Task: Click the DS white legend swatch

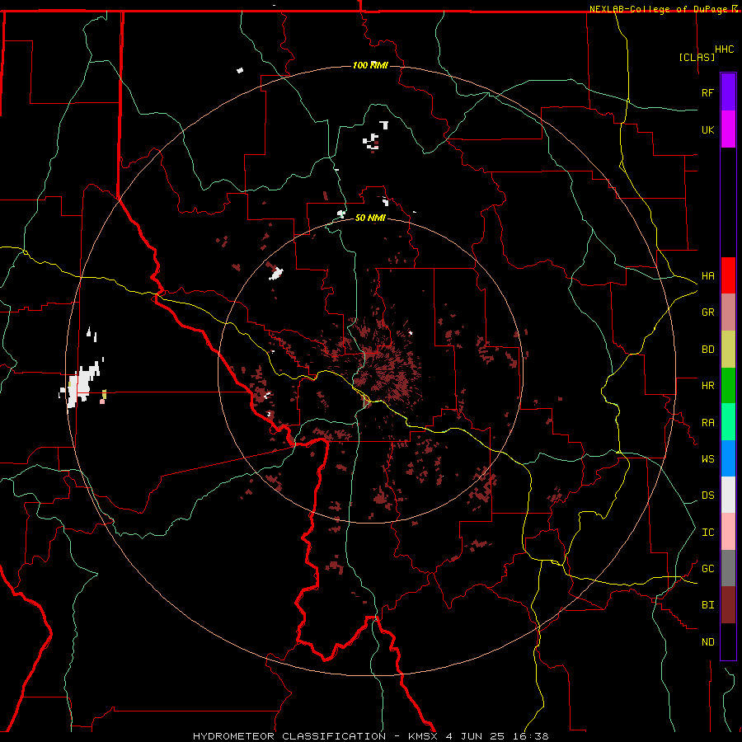Action: point(728,495)
